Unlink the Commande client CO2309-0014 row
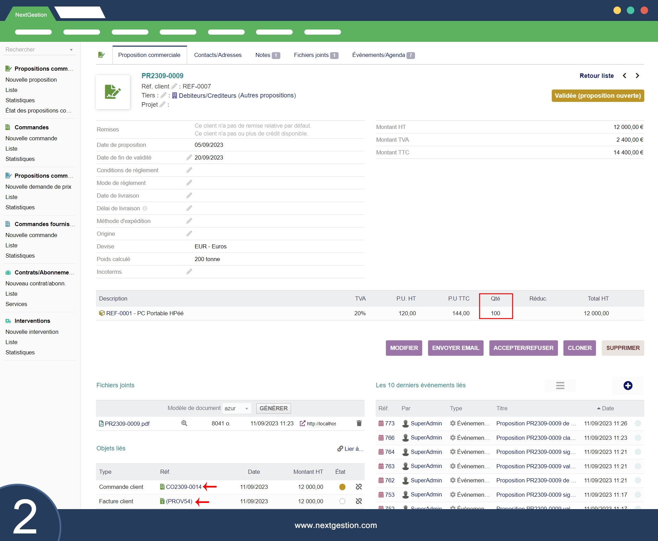This screenshot has height=541, width=658. click(x=359, y=487)
